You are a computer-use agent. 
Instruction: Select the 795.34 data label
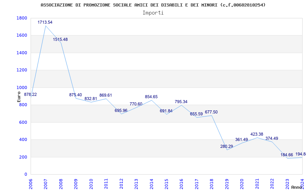181,102
